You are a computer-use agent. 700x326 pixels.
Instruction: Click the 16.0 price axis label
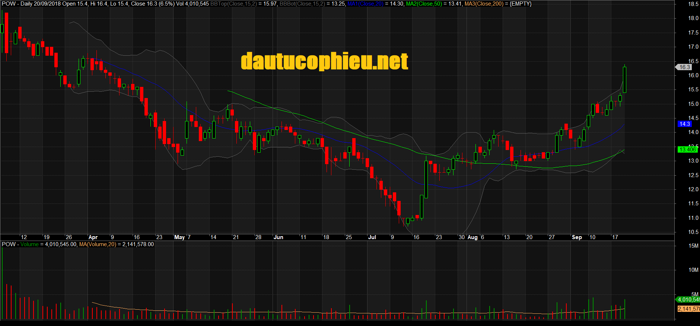tap(693, 75)
